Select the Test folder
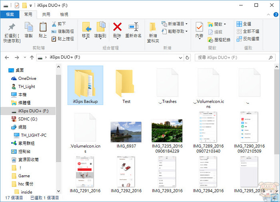Image resolution: width=280 pixels, height=202 pixels. (x=126, y=87)
